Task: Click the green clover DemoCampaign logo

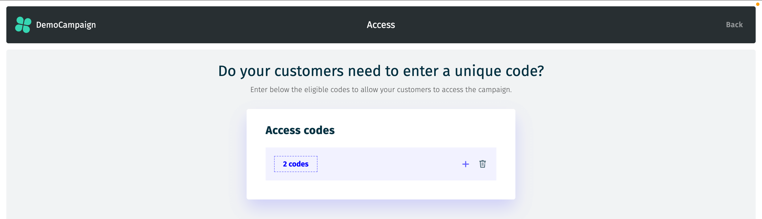Action: tap(23, 25)
